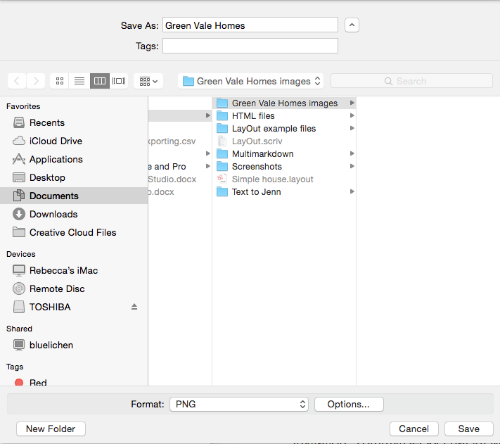Expand arrow next to Text to Jenn
Screen dimensions: 500x444
pos(352,191)
